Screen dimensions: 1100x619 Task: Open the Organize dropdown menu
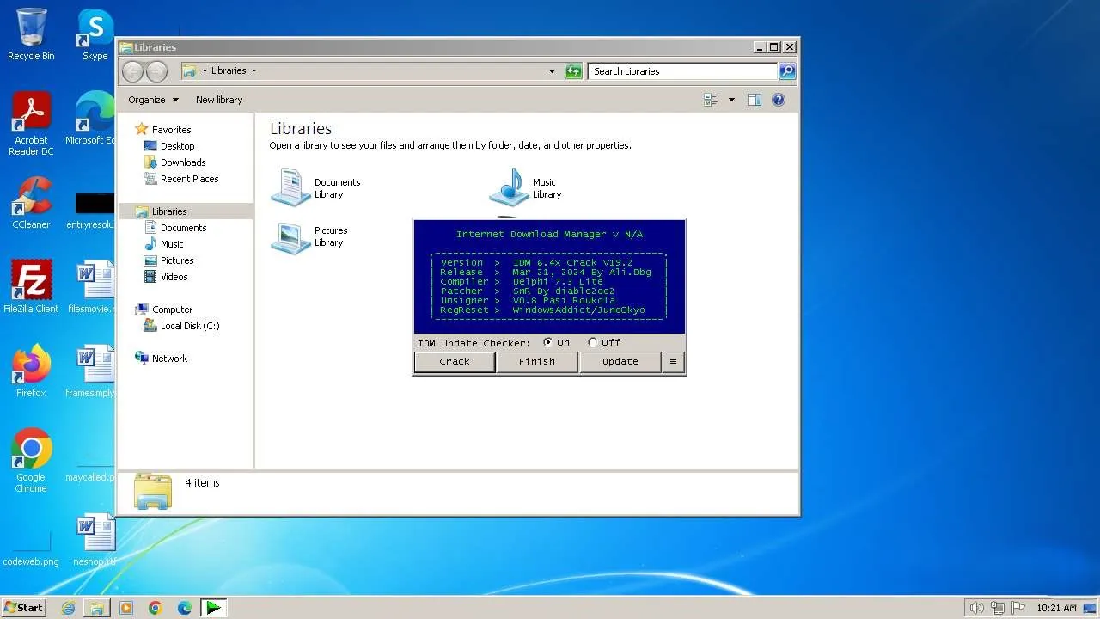[153, 100]
